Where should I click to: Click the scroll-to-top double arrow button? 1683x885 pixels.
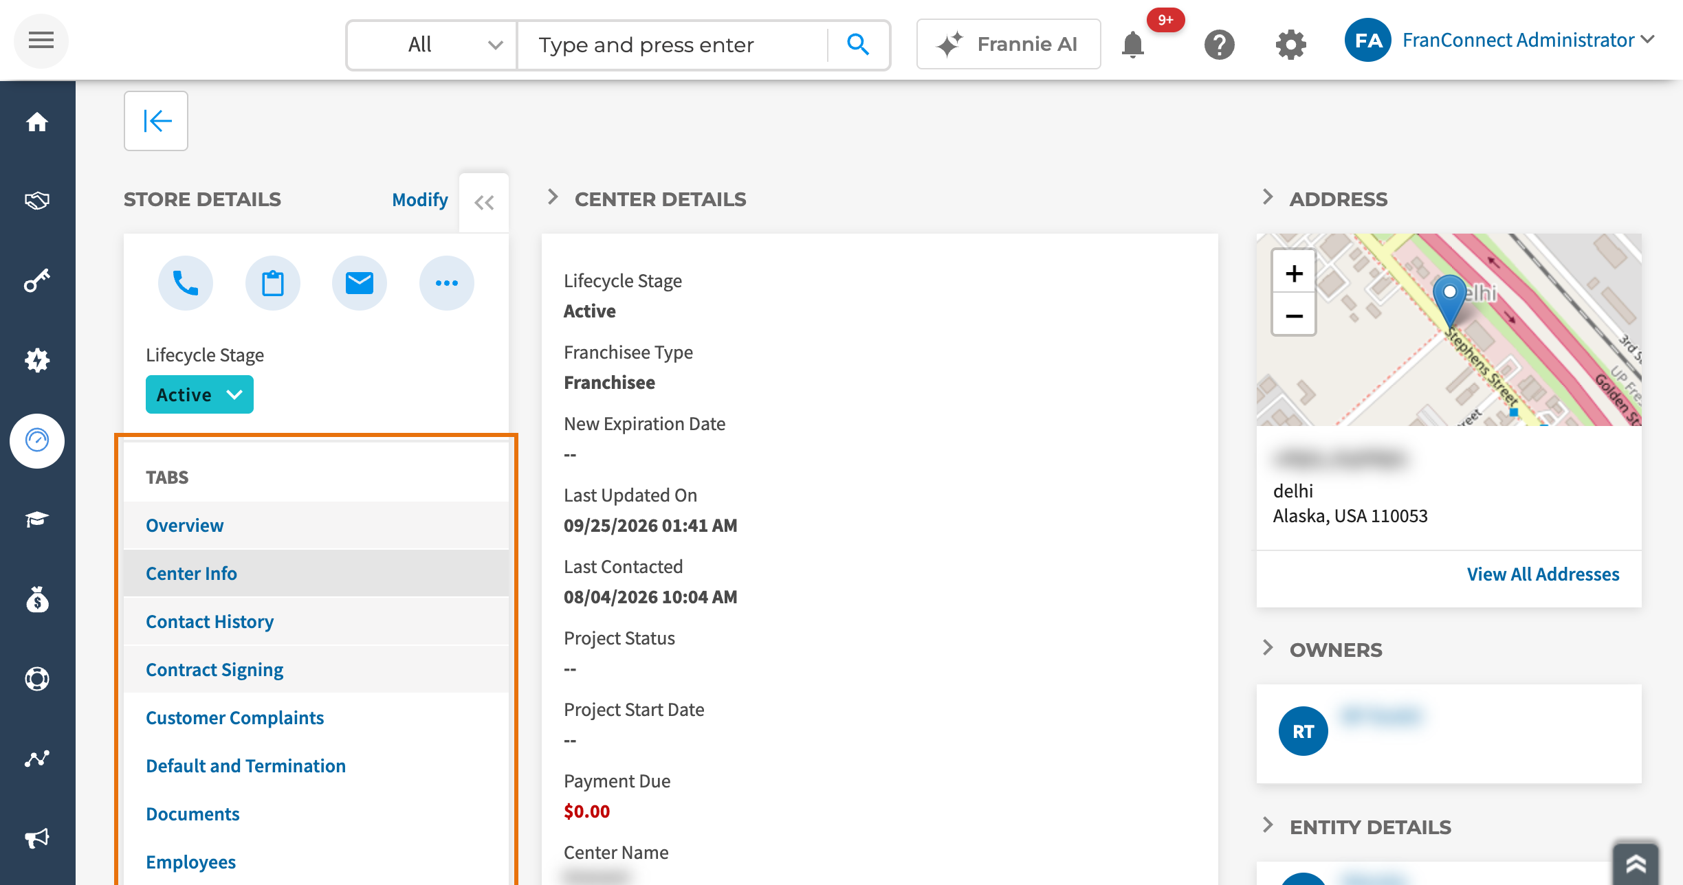point(1636,864)
